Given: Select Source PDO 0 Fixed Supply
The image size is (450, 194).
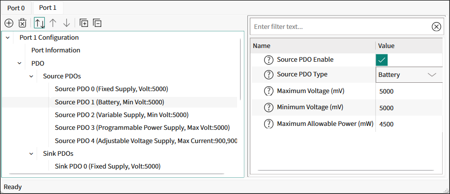Looking at the screenshot, I should 111,89.
